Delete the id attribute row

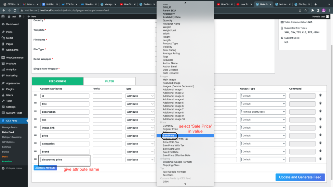320,95
